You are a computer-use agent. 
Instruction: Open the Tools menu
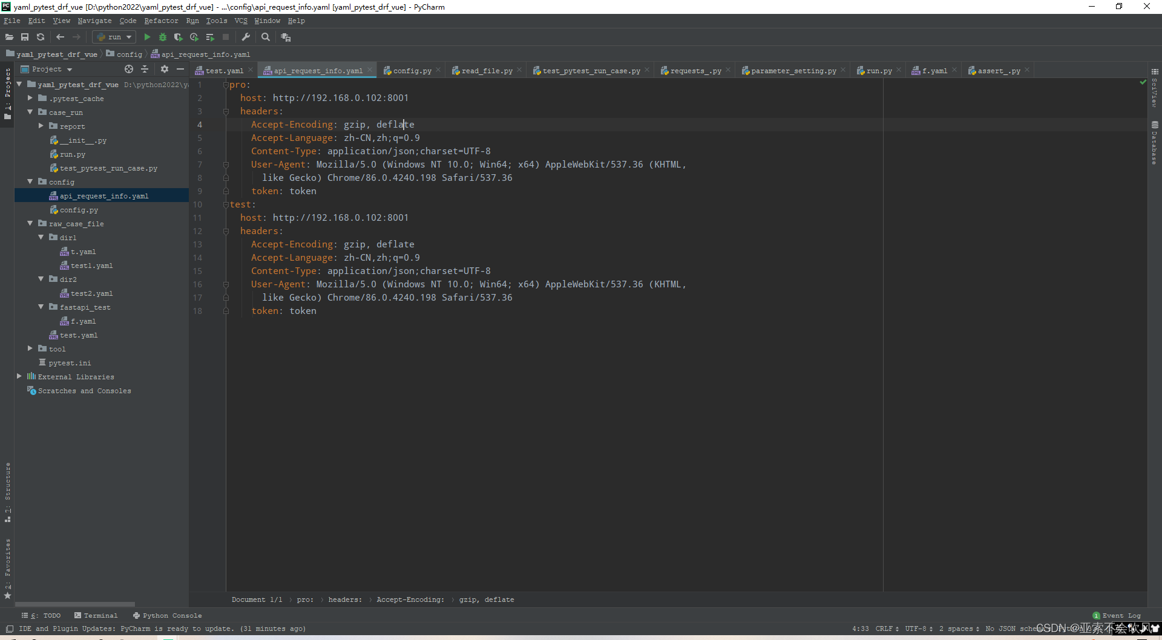tap(217, 21)
